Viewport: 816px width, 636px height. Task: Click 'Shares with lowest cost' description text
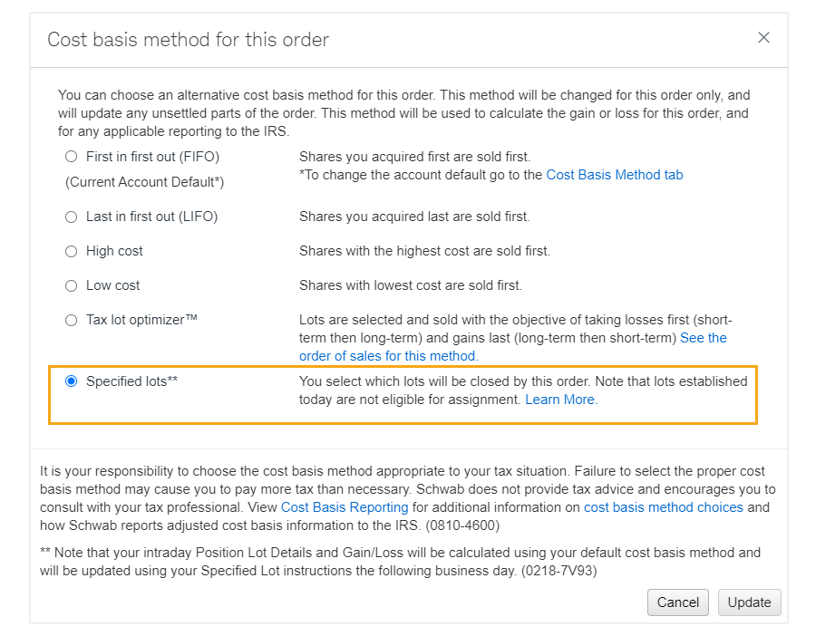(410, 285)
